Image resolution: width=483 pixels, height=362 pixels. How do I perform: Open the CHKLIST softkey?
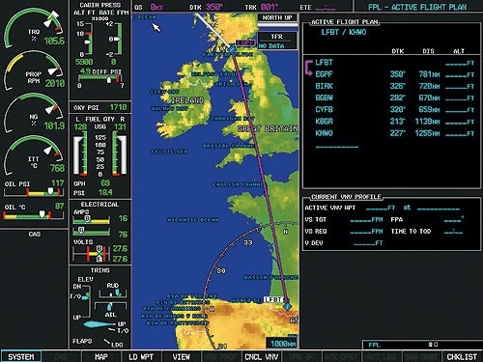pos(462,356)
